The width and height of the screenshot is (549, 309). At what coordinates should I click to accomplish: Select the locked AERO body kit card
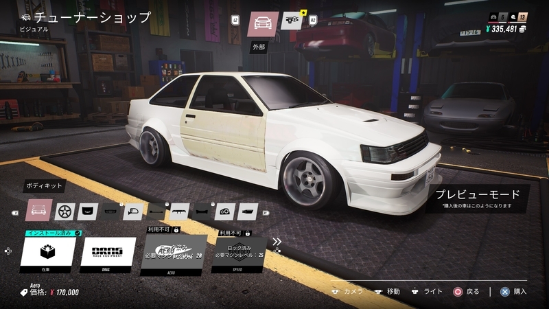174,255
